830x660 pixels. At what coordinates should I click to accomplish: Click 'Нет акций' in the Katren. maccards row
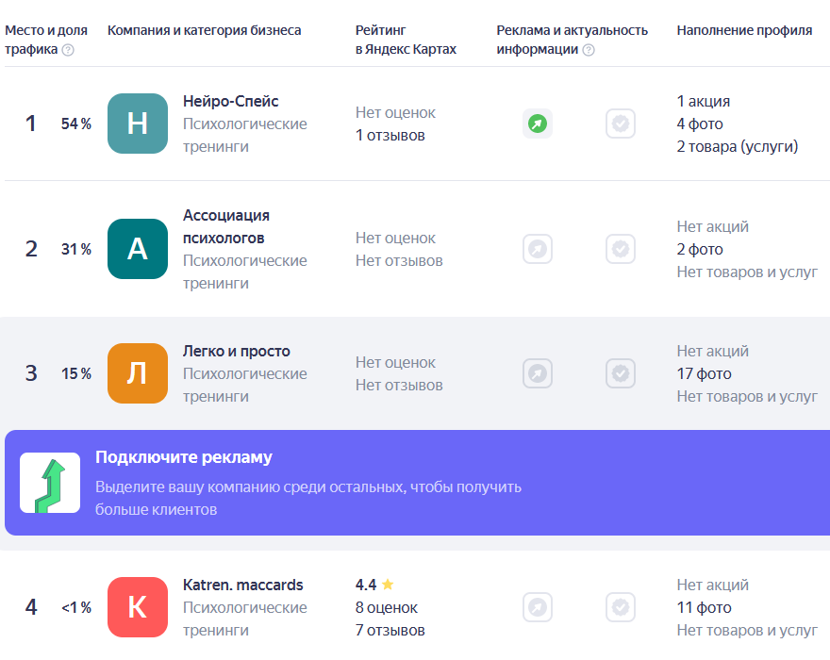click(712, 585)
